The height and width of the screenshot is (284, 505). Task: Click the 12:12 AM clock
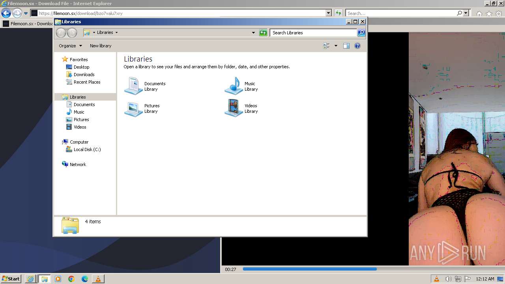pos(485,279)
